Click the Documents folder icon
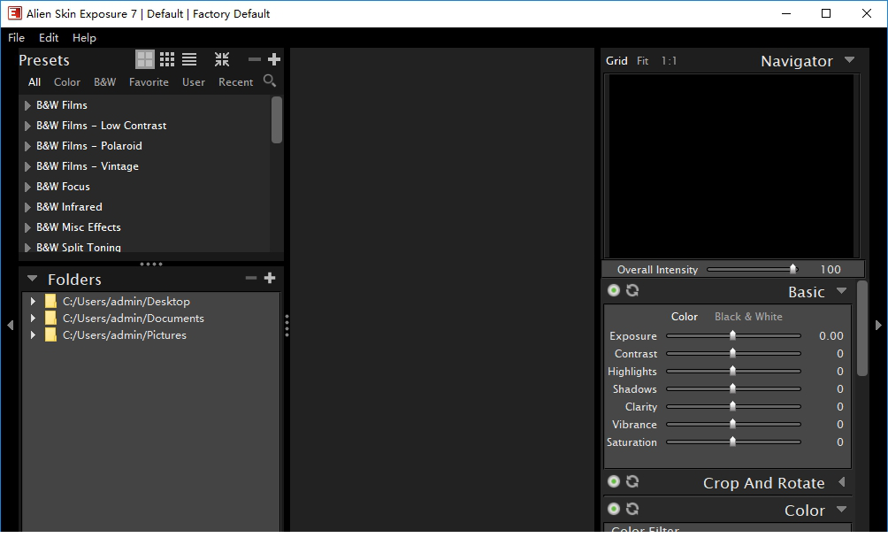888x553 pixels. (x=50, y=318)
